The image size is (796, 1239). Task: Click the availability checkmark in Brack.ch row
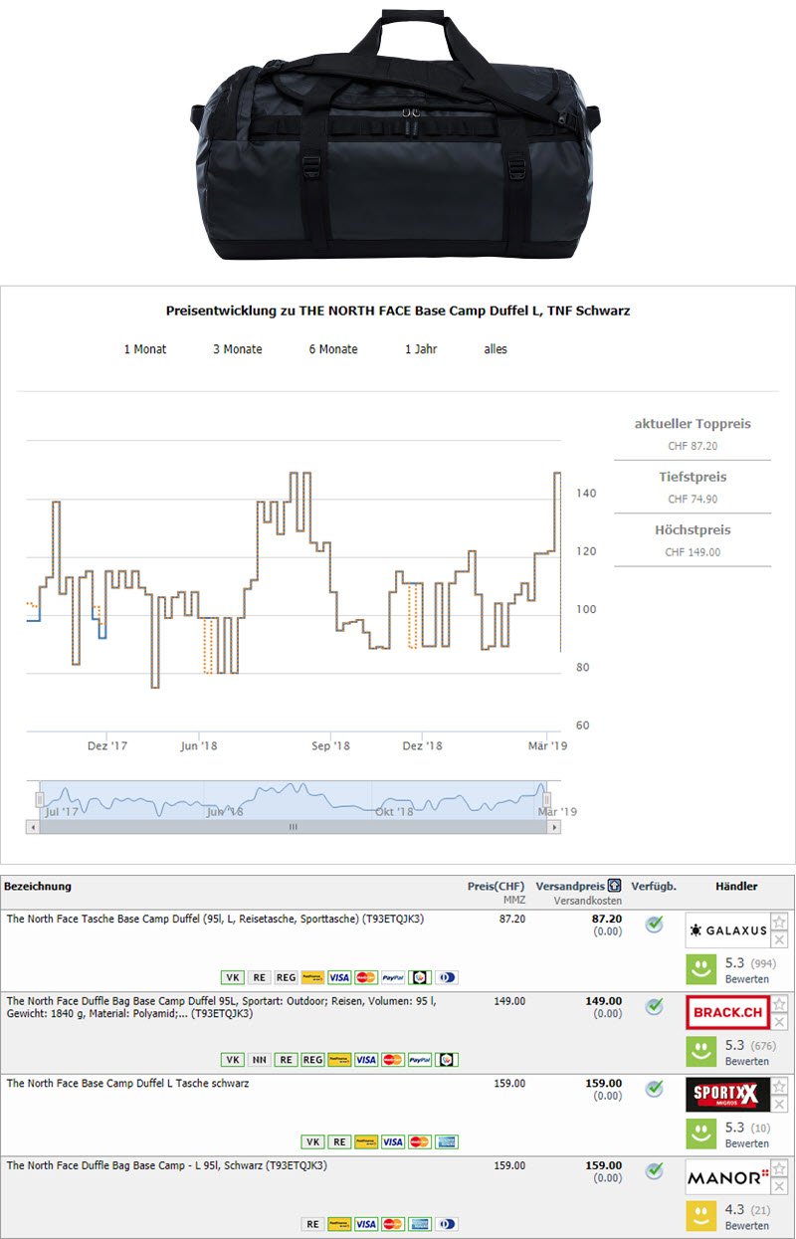click(654, 1006)
